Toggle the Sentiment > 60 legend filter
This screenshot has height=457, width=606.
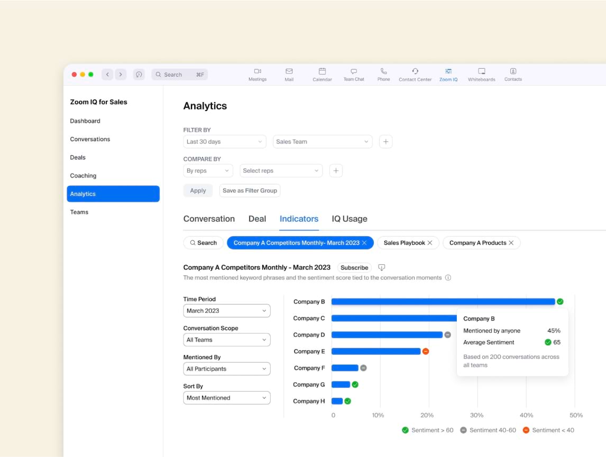tap(427, 430)
